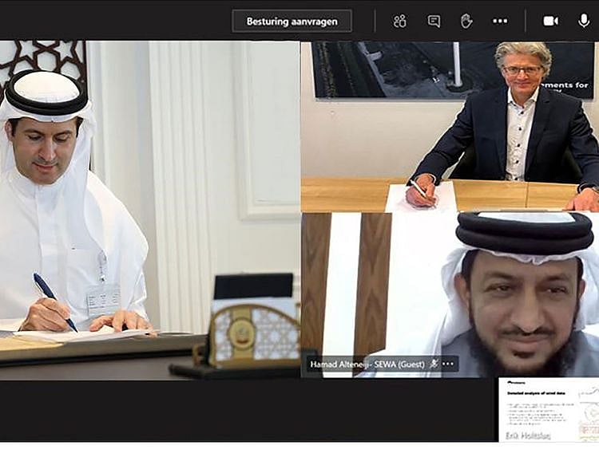
Task: Select the left video tile with man signing
Action: pyautogui.click(x=150, y=209)
